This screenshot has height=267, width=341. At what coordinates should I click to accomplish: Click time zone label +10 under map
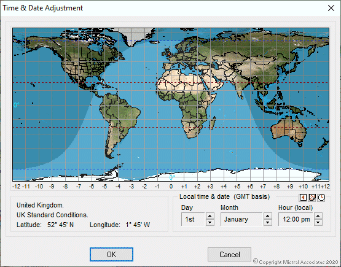pos(303,187)
